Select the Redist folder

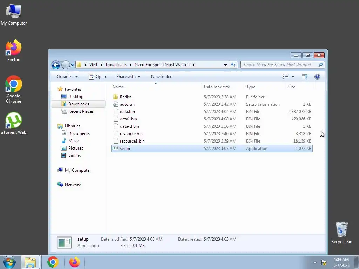(x=212, y=97)
